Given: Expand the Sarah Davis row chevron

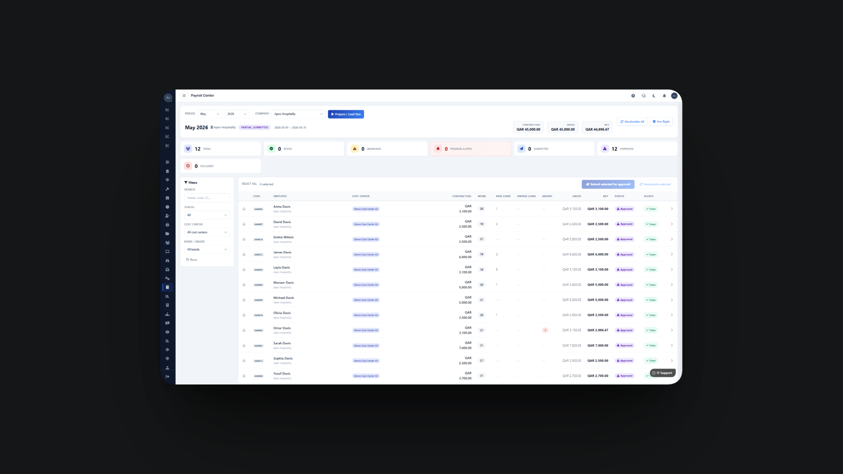Looking at the screenshot, I should pyautogui.click(x=672, y=345).
